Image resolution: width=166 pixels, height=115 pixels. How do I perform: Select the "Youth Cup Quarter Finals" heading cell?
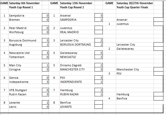[132, 7]
